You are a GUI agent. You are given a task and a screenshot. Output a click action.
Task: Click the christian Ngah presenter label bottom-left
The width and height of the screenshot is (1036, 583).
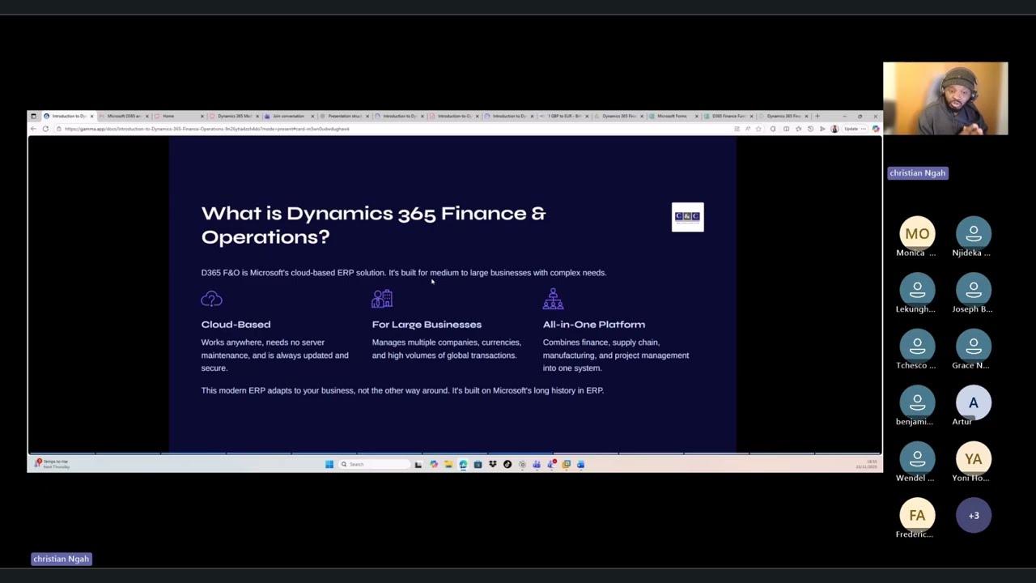click(61, 559)
